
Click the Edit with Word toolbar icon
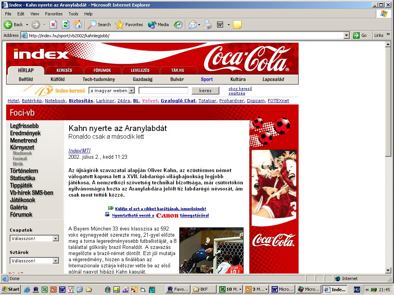point(220,25)
